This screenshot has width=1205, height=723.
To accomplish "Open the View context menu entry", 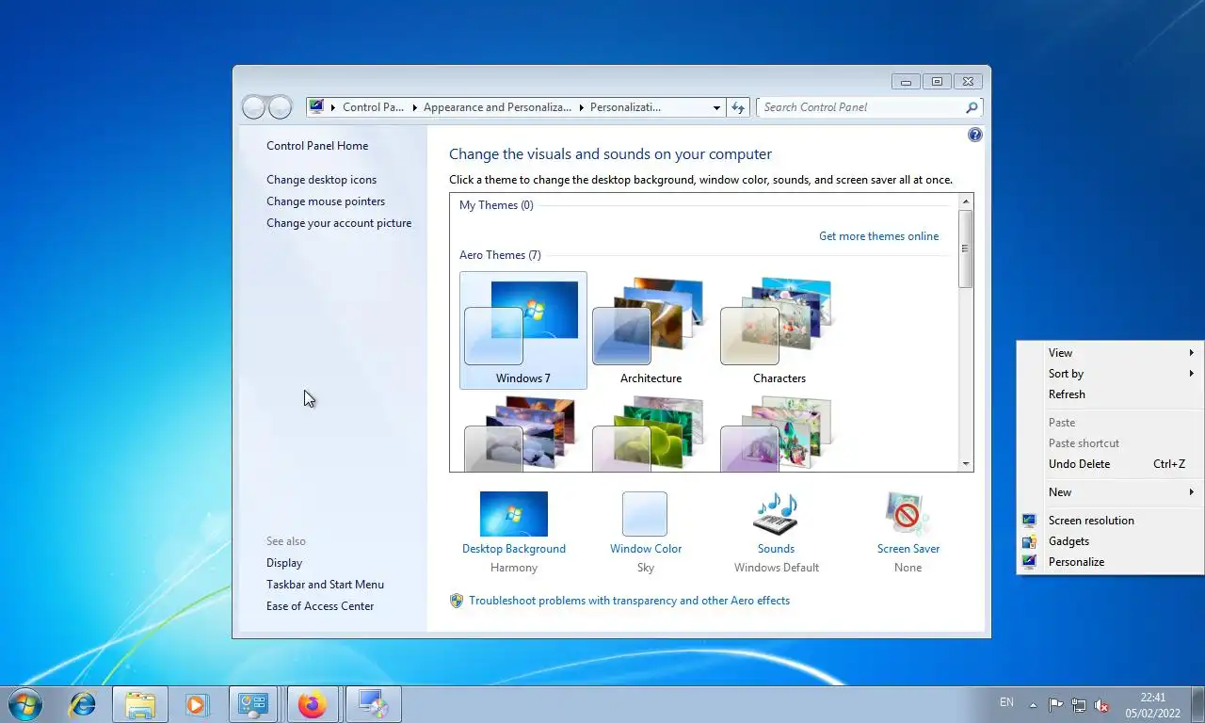I will click(1110, 353).
